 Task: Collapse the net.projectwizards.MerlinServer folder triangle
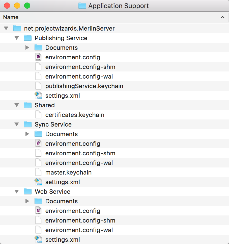(x=6, y=29)
